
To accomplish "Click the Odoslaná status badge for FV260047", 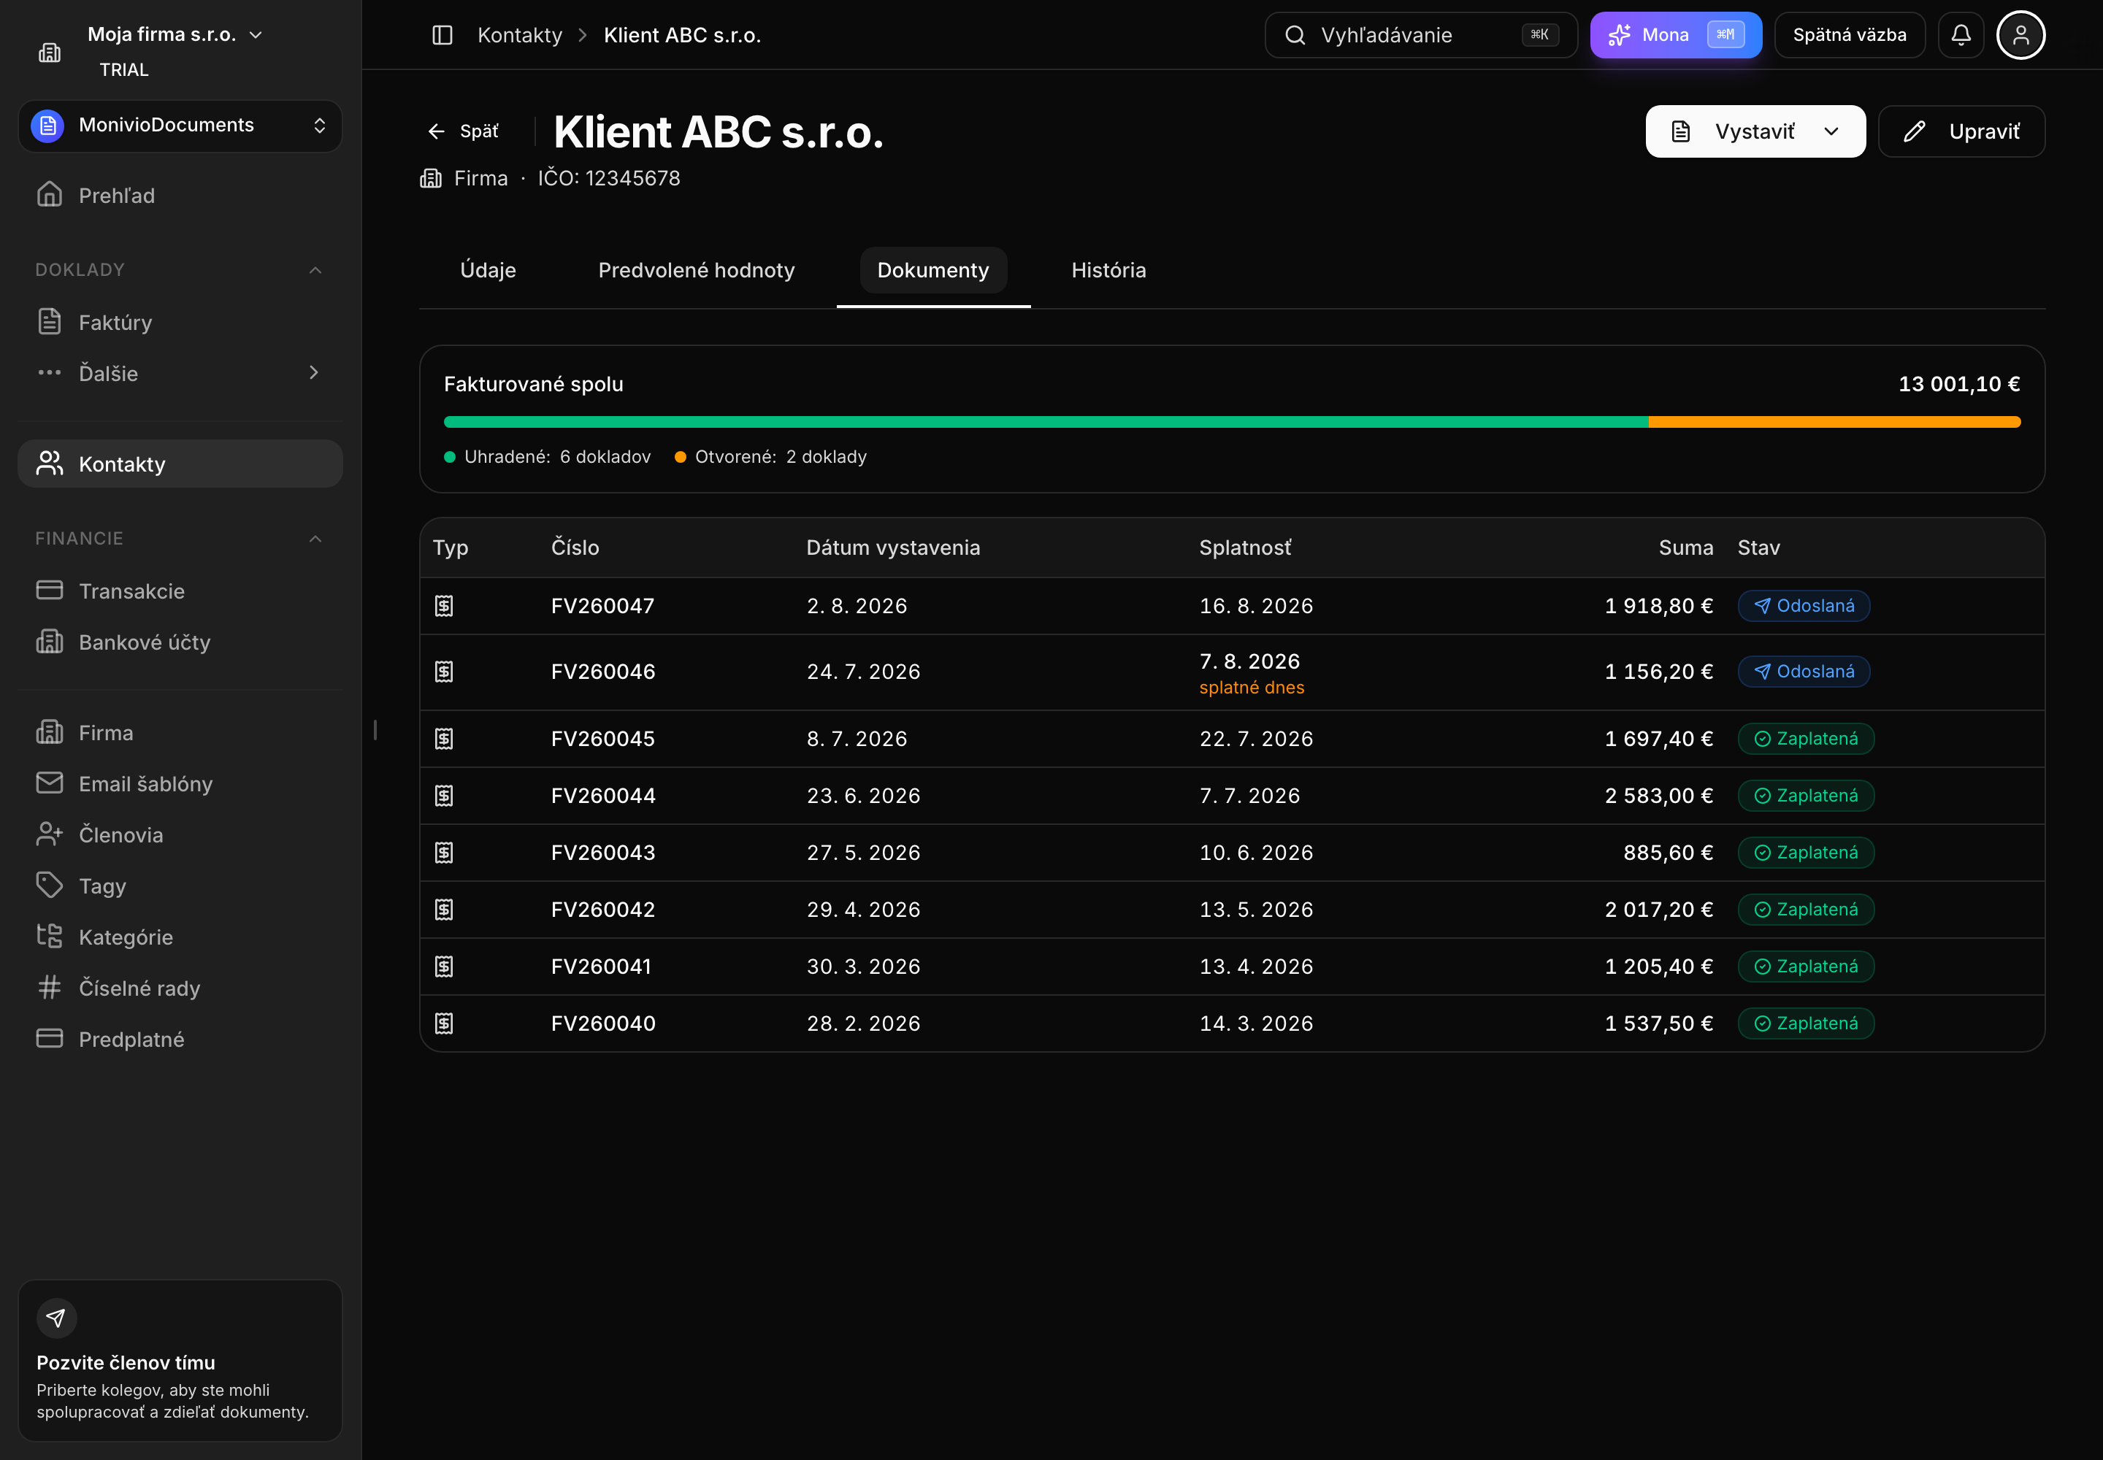I will [1803, 606].
